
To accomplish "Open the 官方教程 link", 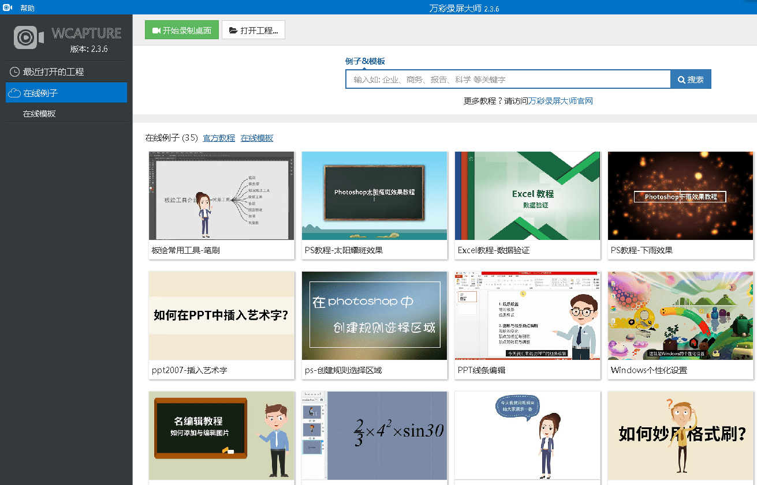I will pos(219,138).
